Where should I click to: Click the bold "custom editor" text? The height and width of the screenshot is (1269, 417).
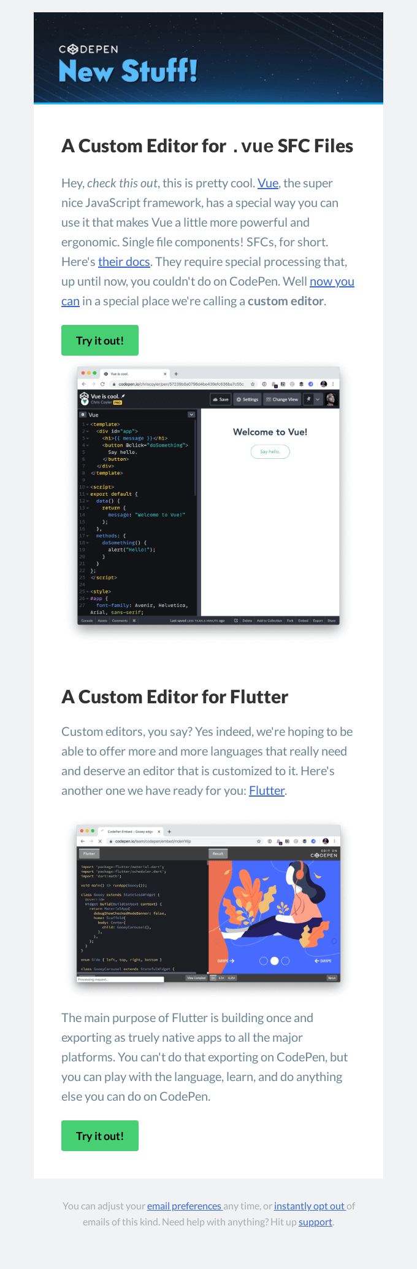click(x=286, y=301)
